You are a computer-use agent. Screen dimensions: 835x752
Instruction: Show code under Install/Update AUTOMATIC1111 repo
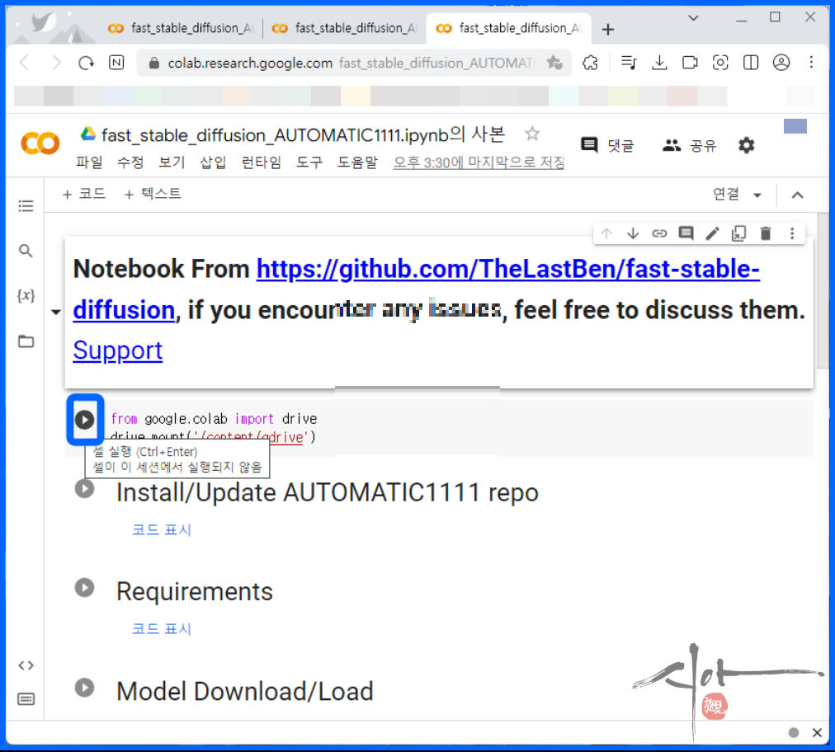(x=162, y=529)
